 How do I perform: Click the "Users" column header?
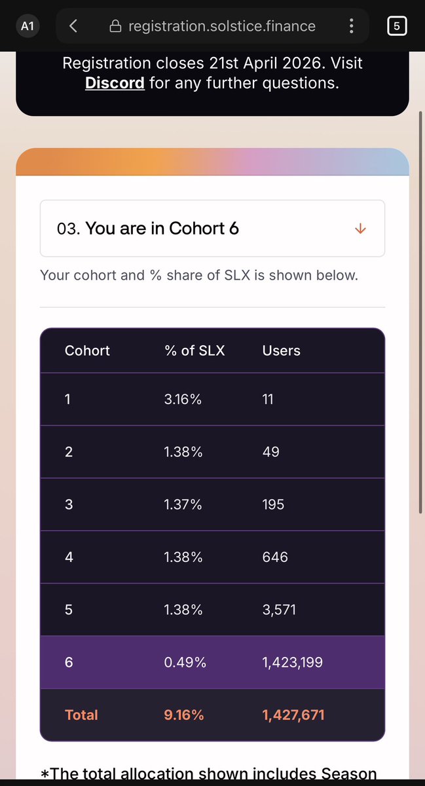[x=281, y=350]
